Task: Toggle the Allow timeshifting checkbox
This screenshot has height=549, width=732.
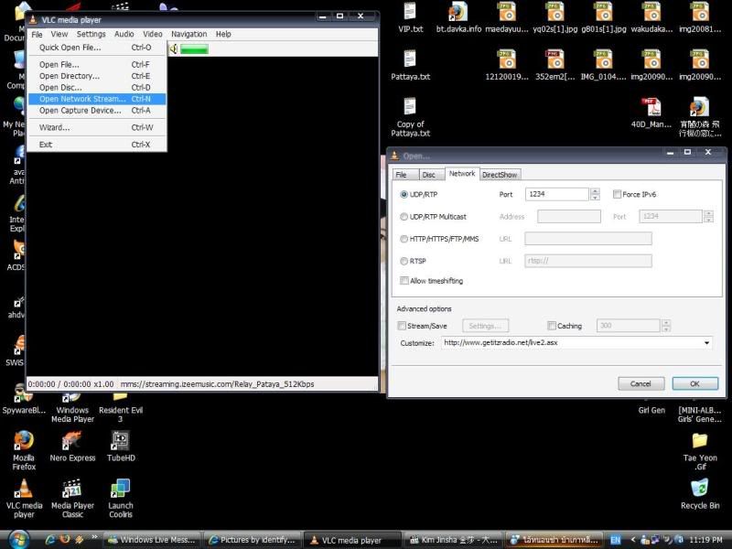Action: 404,281
